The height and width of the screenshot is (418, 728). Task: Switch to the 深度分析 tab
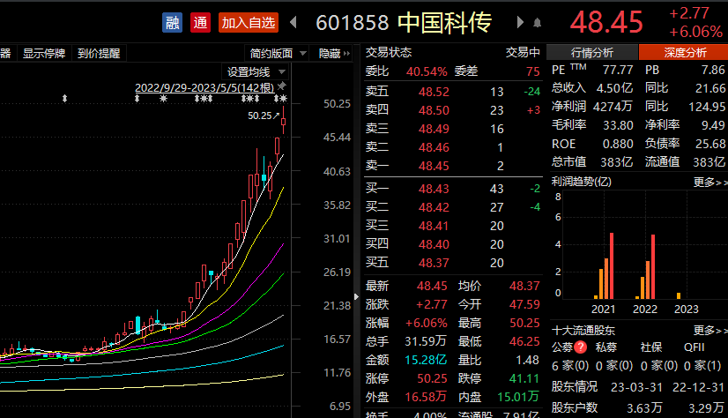(684, 52)
